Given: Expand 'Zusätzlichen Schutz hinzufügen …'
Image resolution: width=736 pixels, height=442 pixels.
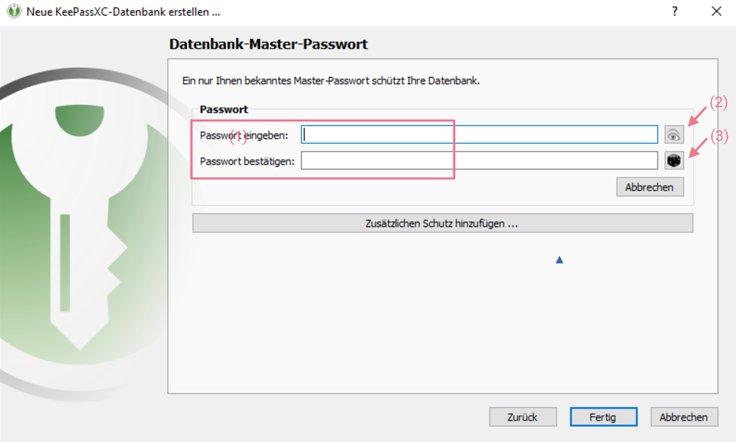Looking at the screenshot, I should tap(442, 224).
